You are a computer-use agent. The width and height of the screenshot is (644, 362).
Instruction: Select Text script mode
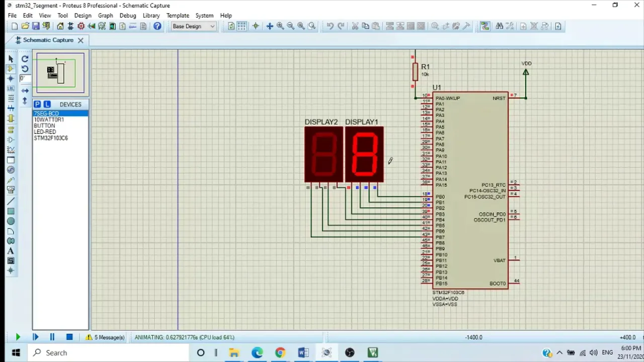tap(11, 99)
